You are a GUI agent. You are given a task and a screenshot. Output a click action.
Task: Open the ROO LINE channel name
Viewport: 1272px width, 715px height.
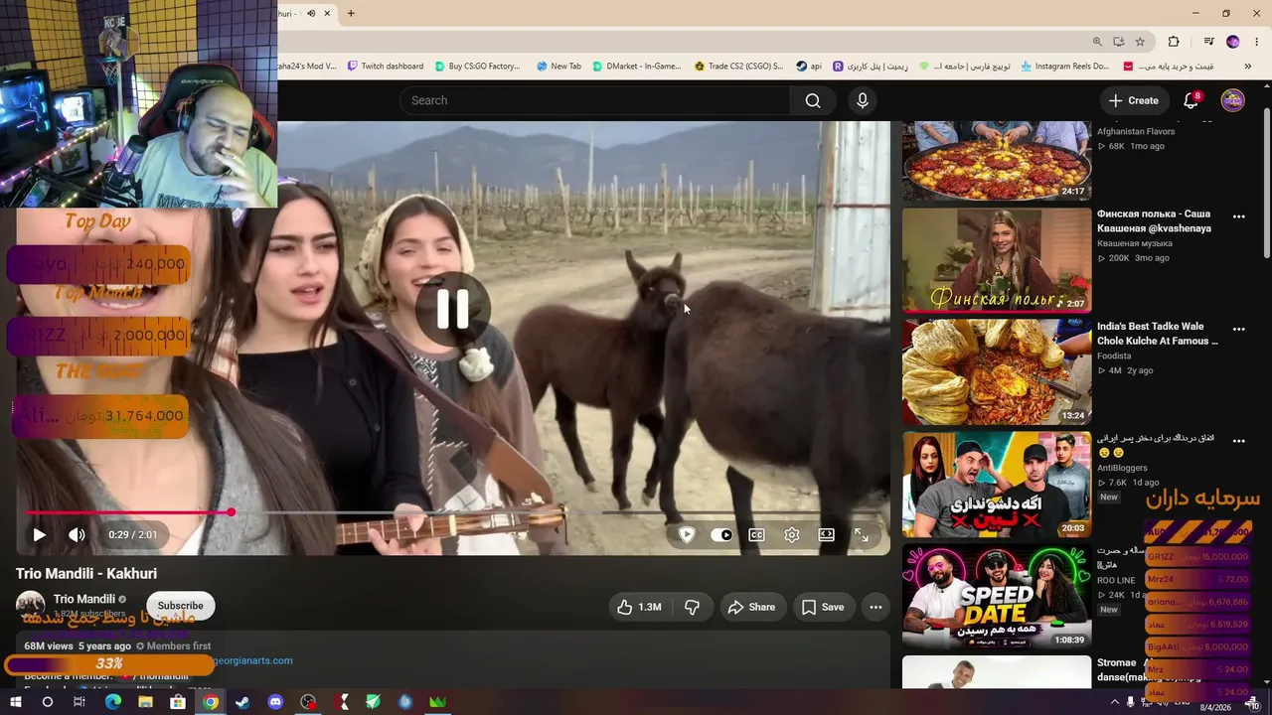[1116, 580]
